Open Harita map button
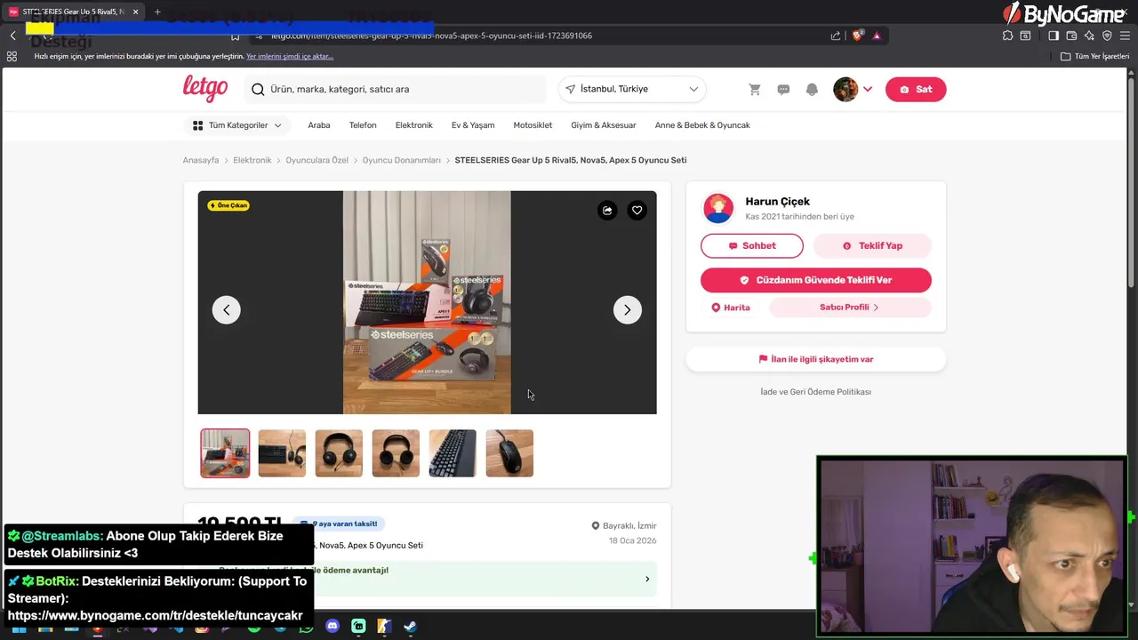The image size is (1138, 640). point(731,308)
